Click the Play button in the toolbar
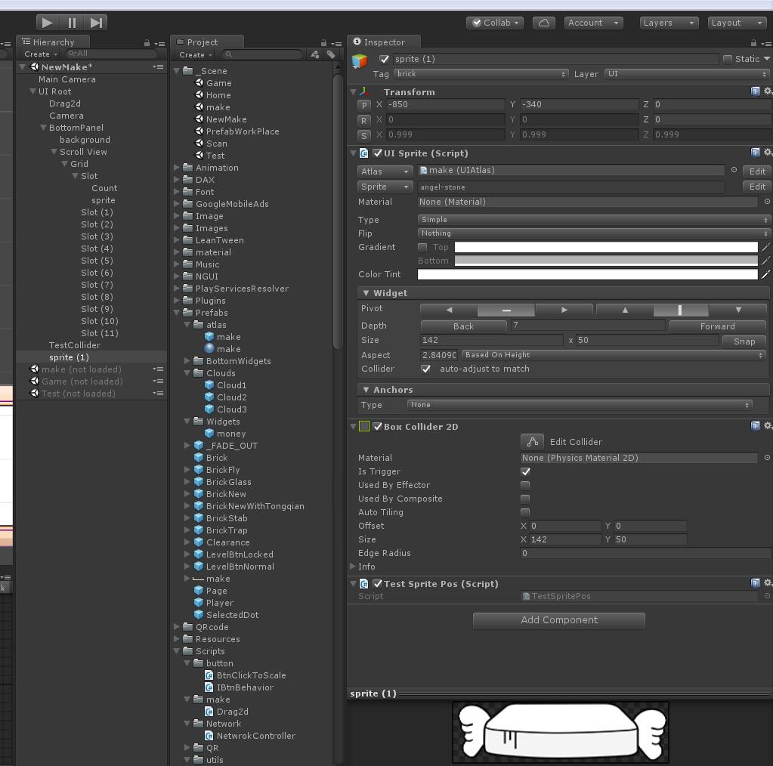Screen dimensions: 773x766 48,23
